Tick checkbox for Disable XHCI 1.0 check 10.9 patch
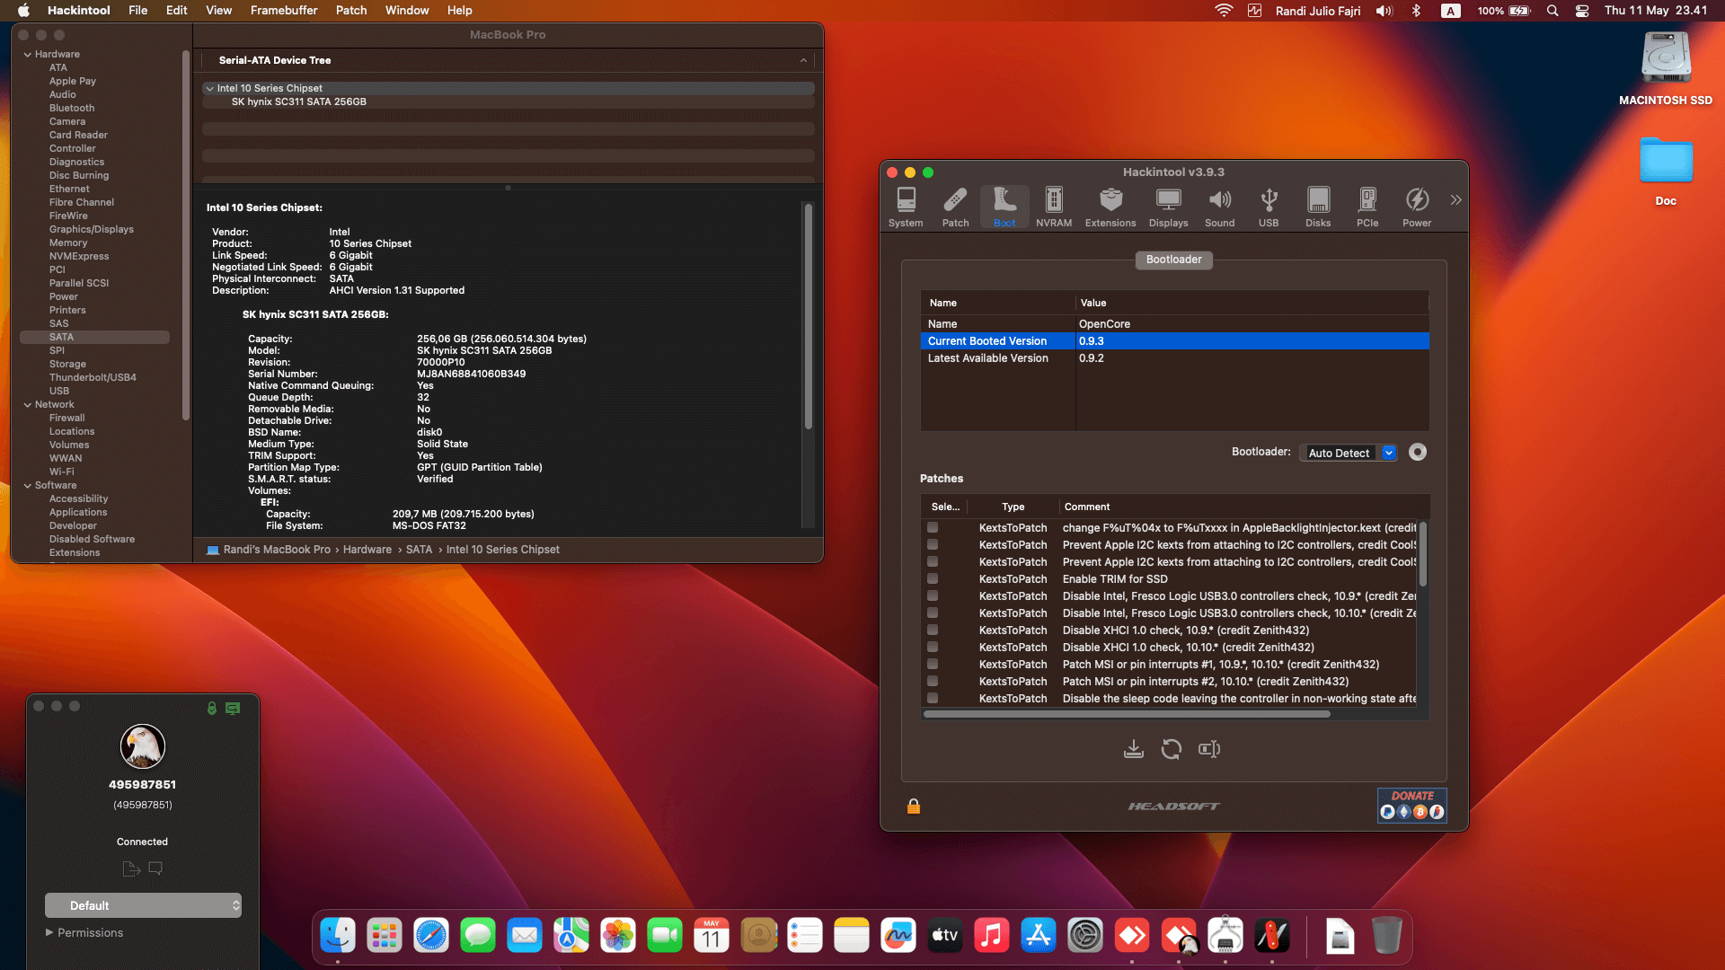Image resolution: width=1725 pixels, height=970 pixels. click(933, 630)
